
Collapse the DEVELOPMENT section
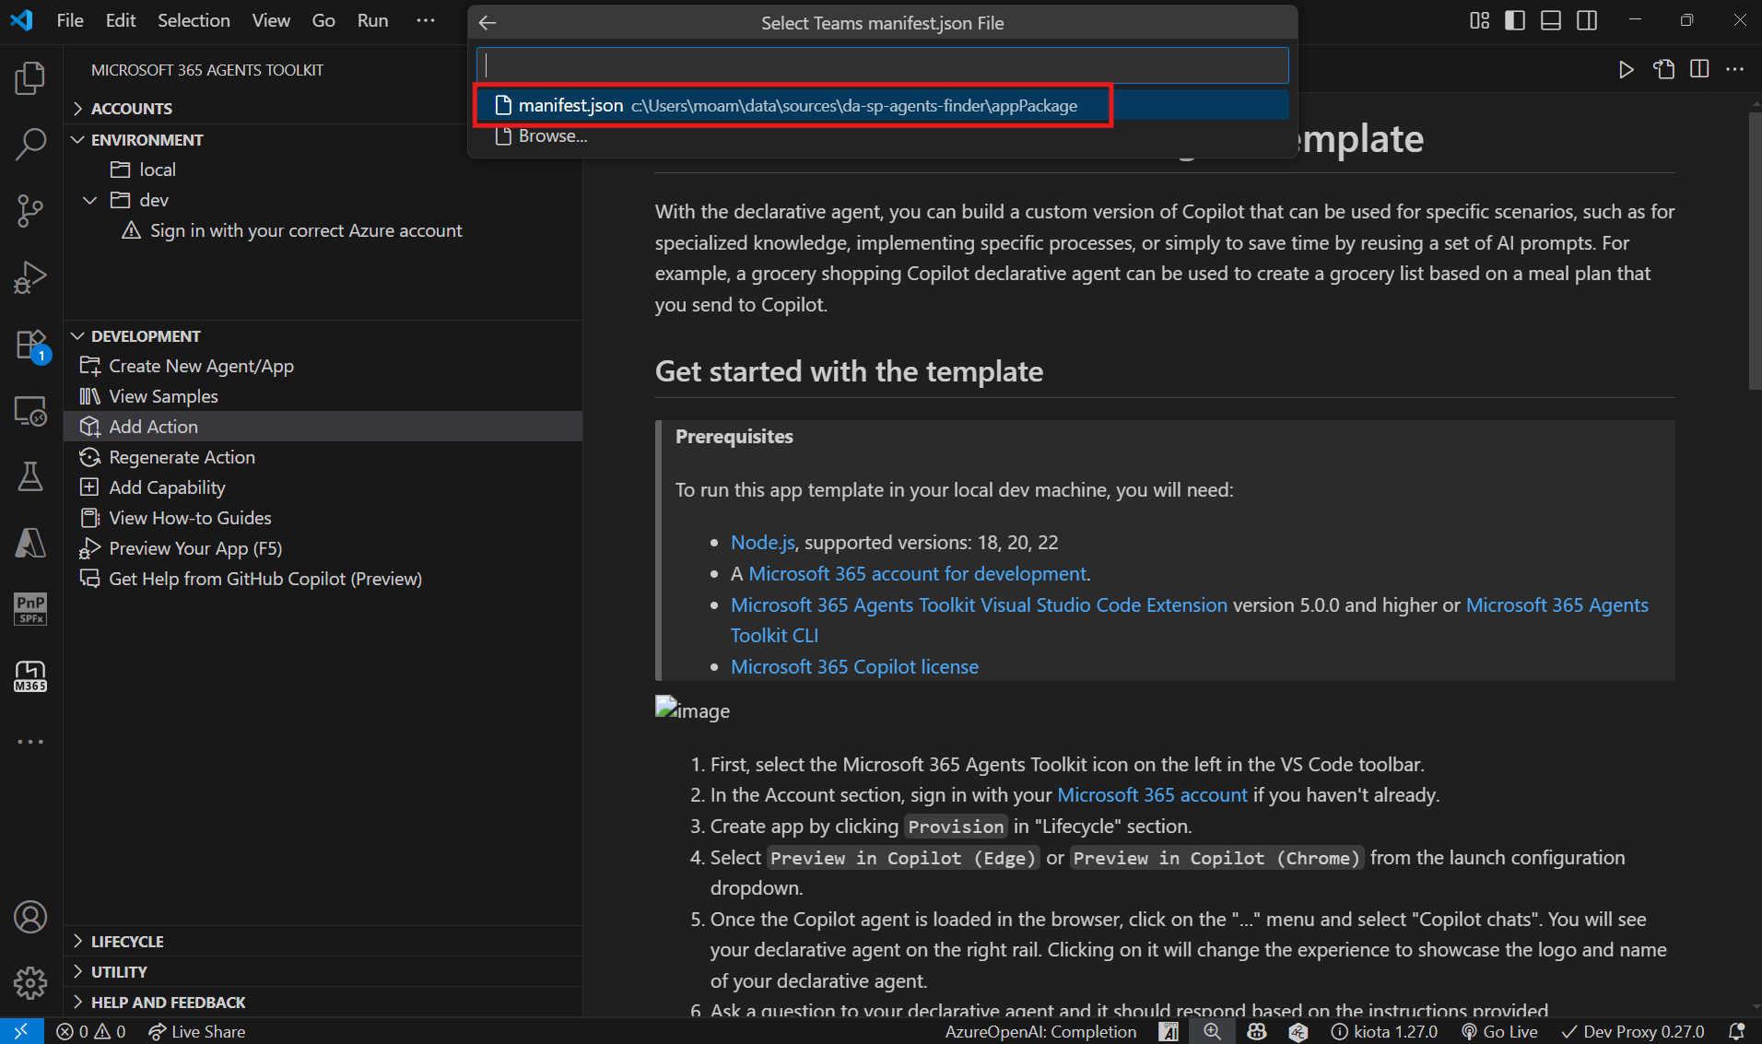(x=323, y=336)
